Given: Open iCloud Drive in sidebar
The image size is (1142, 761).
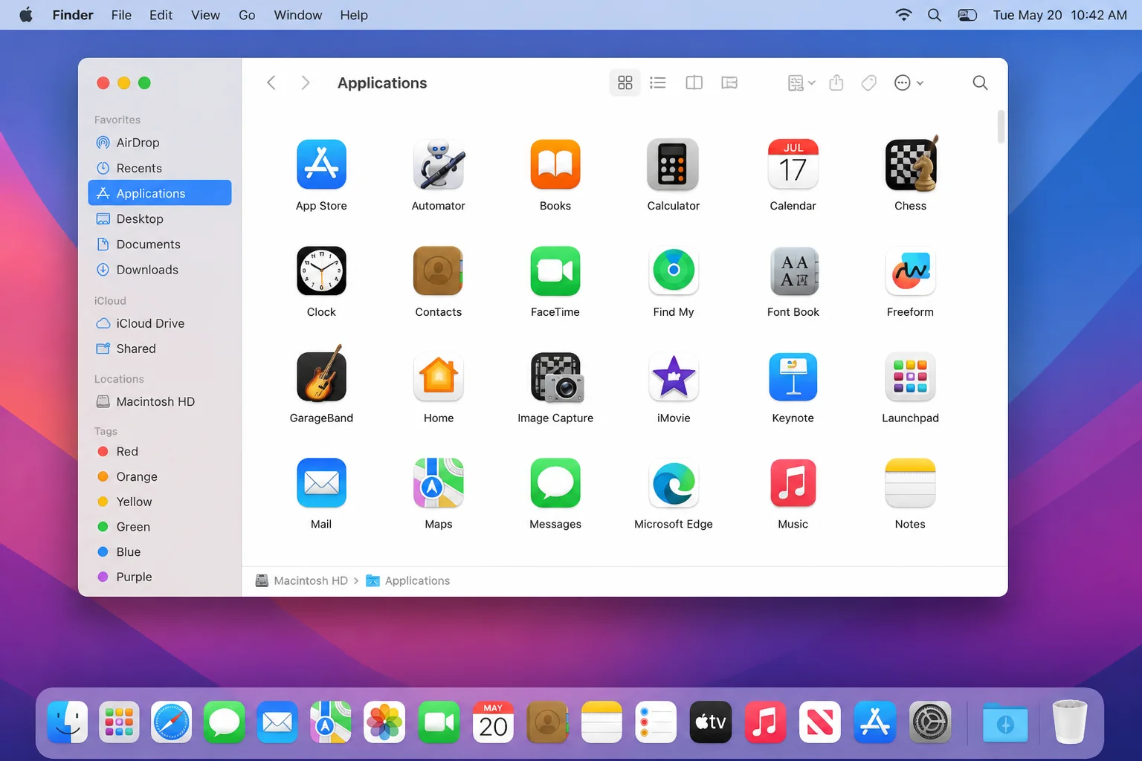Looking at the screenshot, I should tap(160, 323).
